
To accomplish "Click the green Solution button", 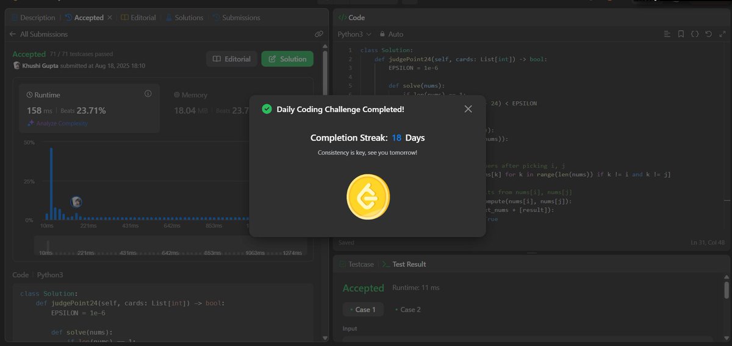I will click(x=287, y=59).
